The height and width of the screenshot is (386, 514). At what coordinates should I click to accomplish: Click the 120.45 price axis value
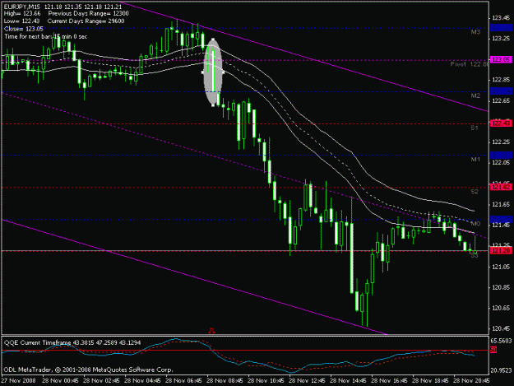501,329
